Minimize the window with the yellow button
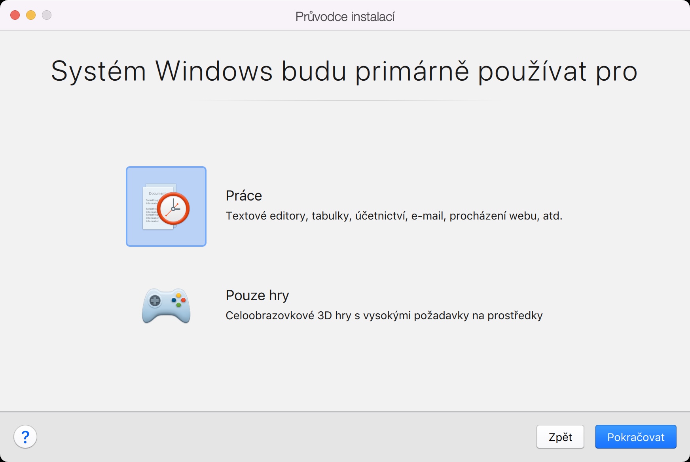Image resolution: width=690 pixels, height=462 pixels. 31,15
